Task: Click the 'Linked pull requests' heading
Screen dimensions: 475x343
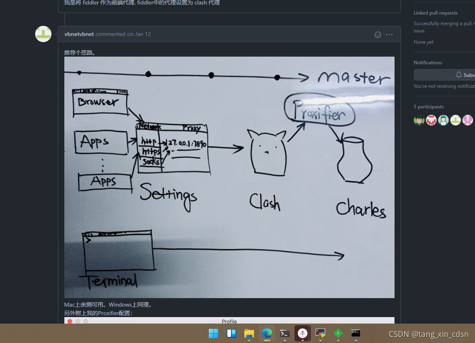Action: tap(436, 13)
